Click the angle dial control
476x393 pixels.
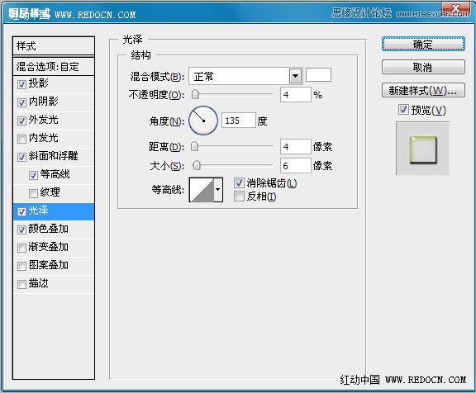click(203, 121)
